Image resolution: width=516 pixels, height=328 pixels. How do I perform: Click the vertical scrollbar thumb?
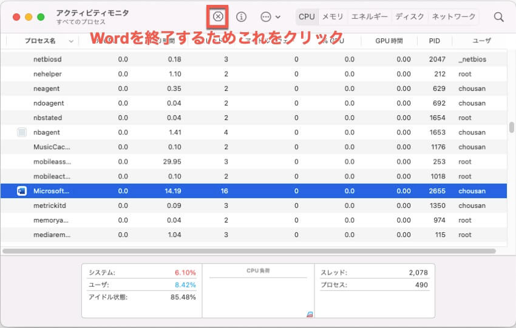(511, 127)
